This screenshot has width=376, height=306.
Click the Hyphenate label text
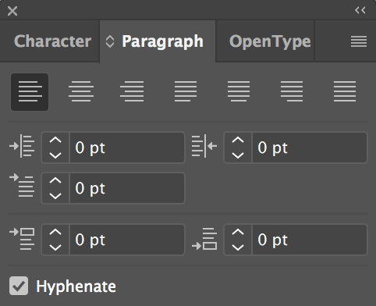pos(76,286)
